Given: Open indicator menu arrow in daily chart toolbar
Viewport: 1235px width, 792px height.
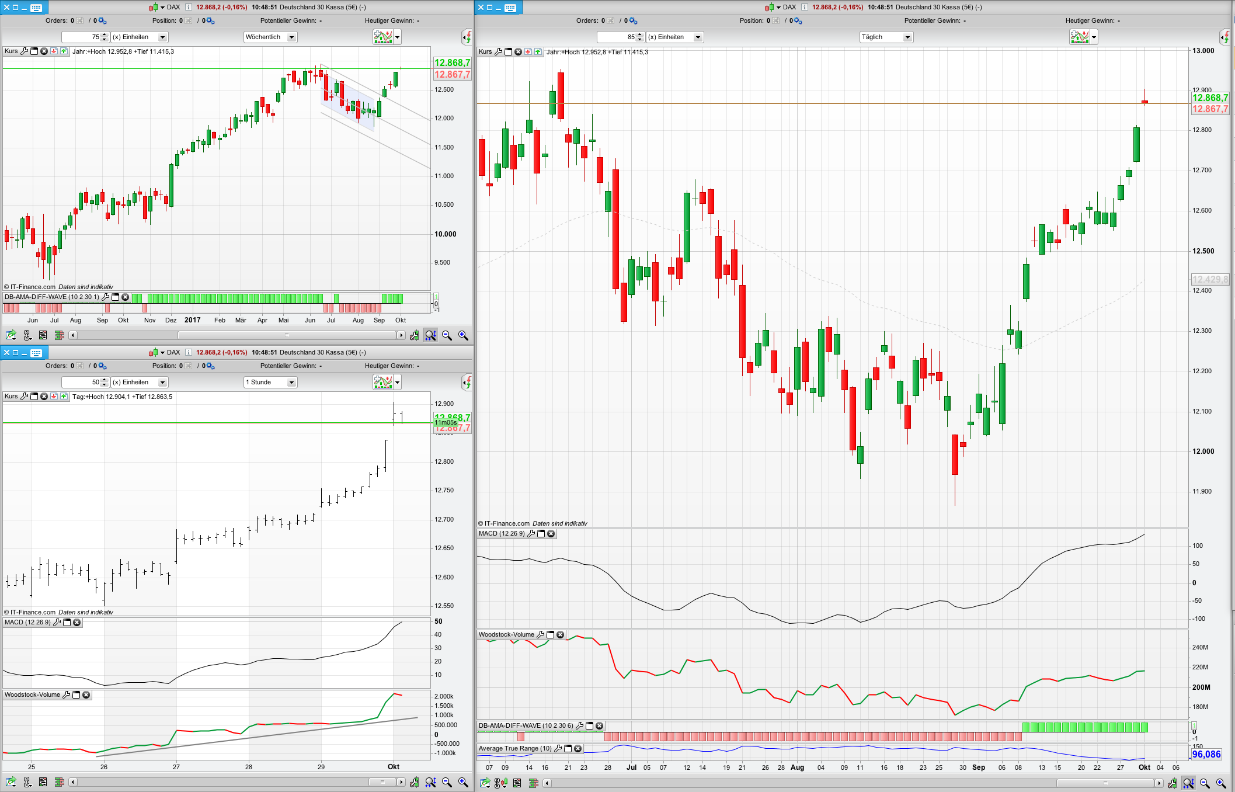Looking at the screenshot, I should pos(1094,37).
